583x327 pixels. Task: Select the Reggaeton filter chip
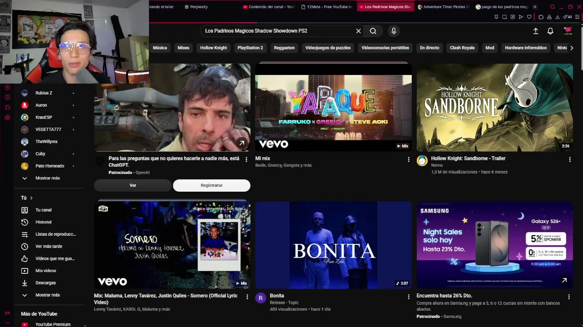(284, 48)
